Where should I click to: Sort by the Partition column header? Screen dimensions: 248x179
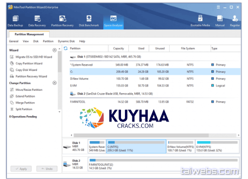click(88, 48)
